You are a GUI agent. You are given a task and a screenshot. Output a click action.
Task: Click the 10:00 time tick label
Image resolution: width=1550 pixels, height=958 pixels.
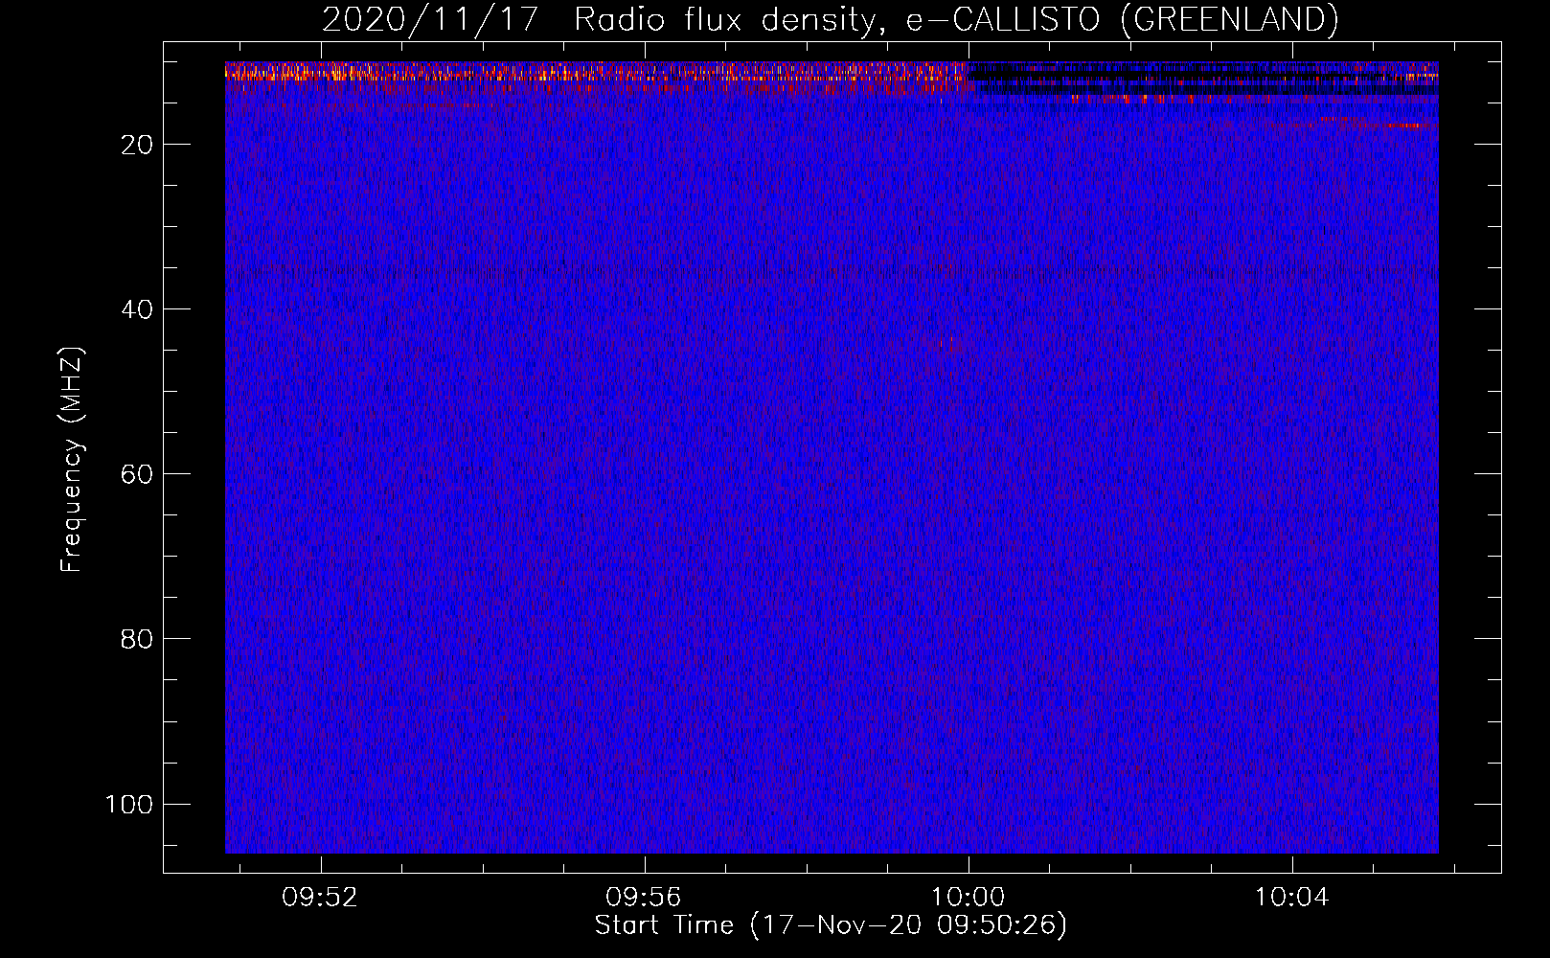pos(968,898)
